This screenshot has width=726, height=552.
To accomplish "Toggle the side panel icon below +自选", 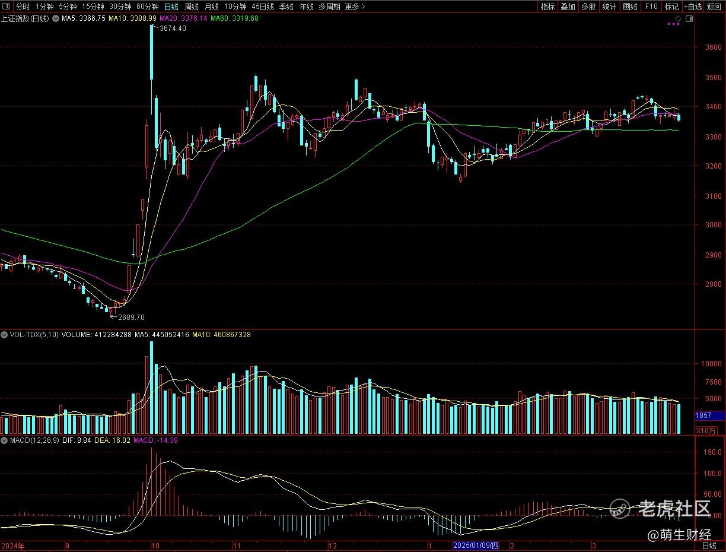I will click(689, 19).
